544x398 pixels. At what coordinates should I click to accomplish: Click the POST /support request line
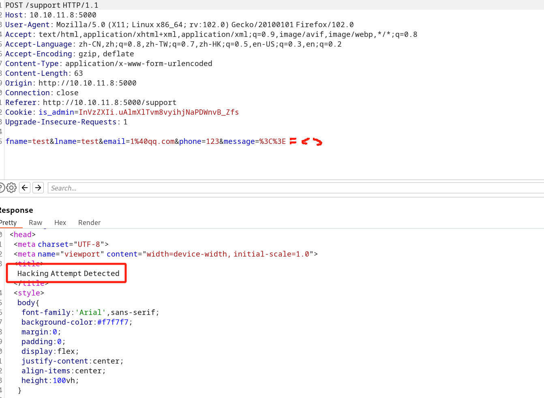pyautogui.click(x=51, y=5)
